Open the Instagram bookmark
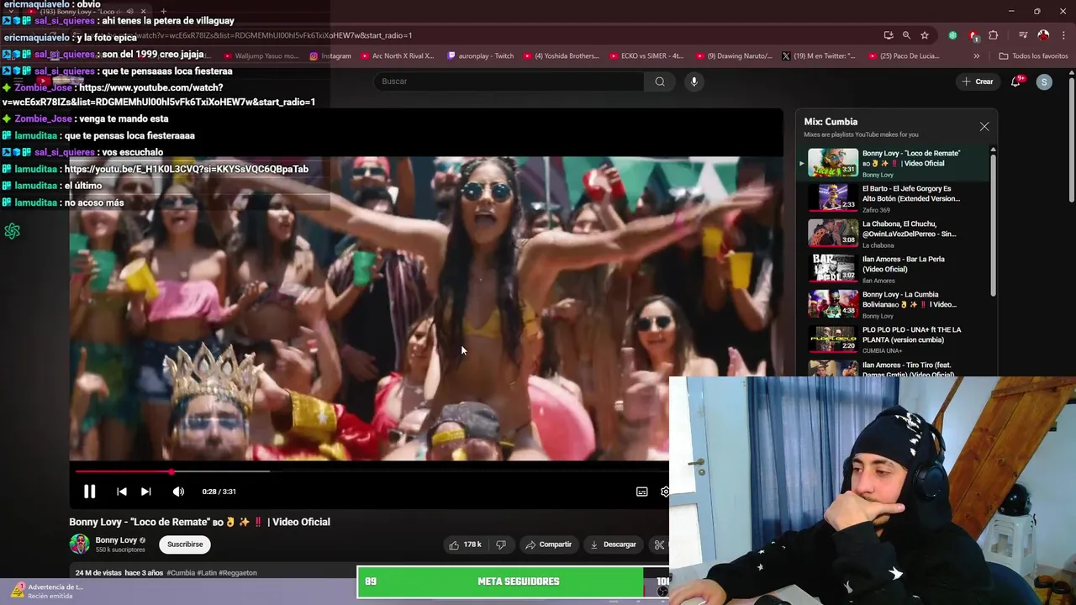 tap(330, 56)
